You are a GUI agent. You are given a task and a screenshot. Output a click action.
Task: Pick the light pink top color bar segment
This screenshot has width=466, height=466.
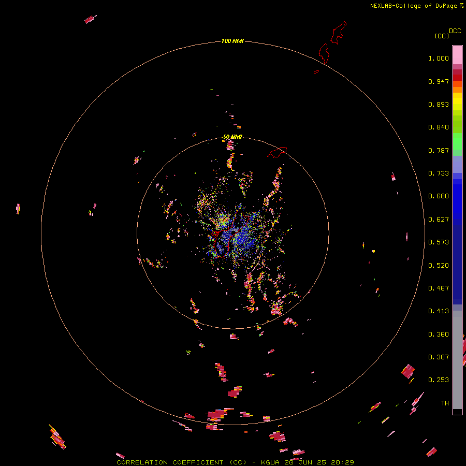(457, 55)
